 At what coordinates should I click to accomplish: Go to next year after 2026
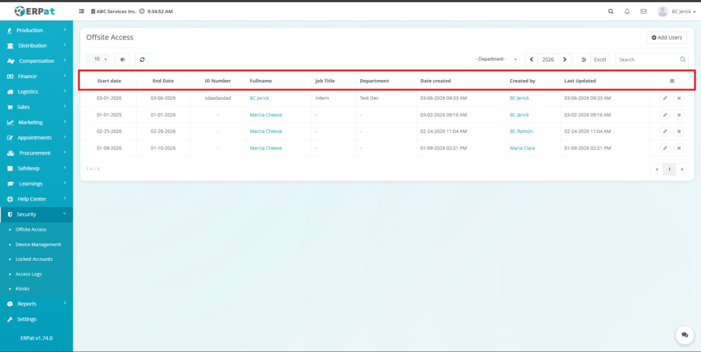click(565, 60)
